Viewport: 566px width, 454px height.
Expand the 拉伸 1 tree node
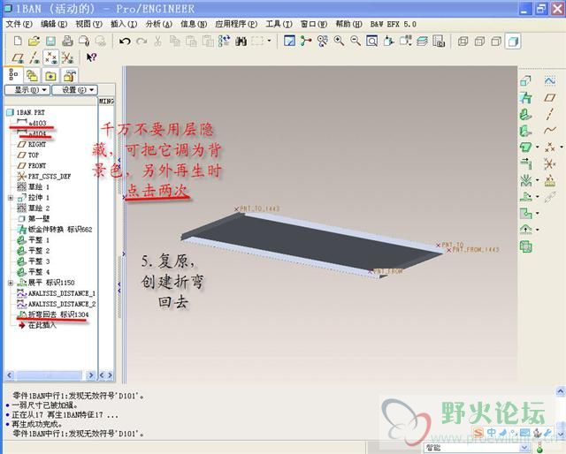coord(11,198)
